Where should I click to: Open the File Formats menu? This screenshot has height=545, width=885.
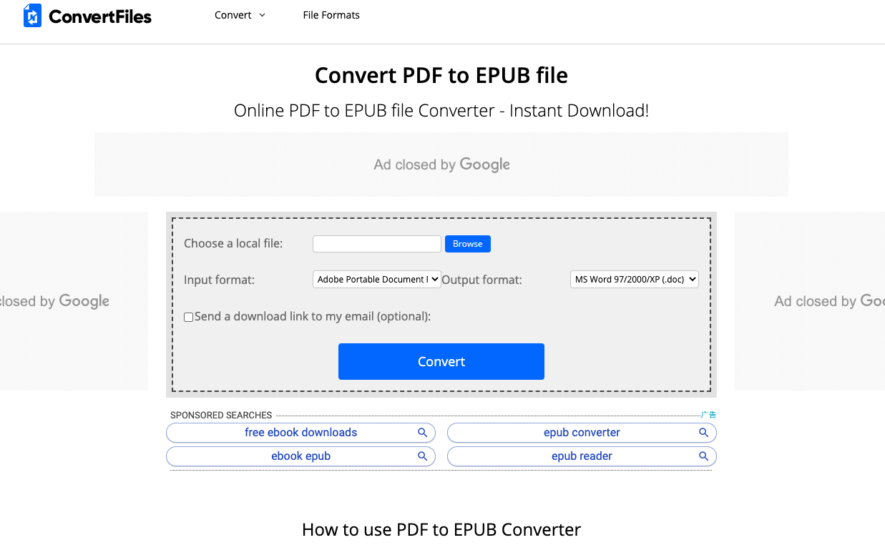tap(331, 14)
